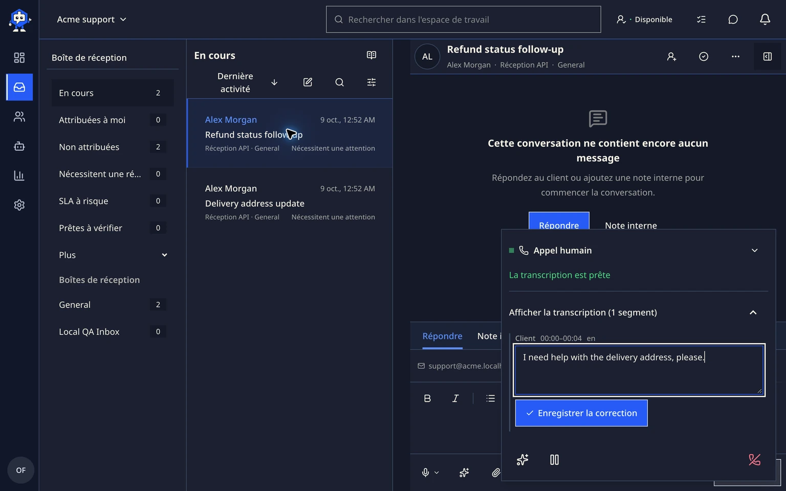Click the book reading-pane icon beside En cours

pyautogui.click(x=372, y=55)
